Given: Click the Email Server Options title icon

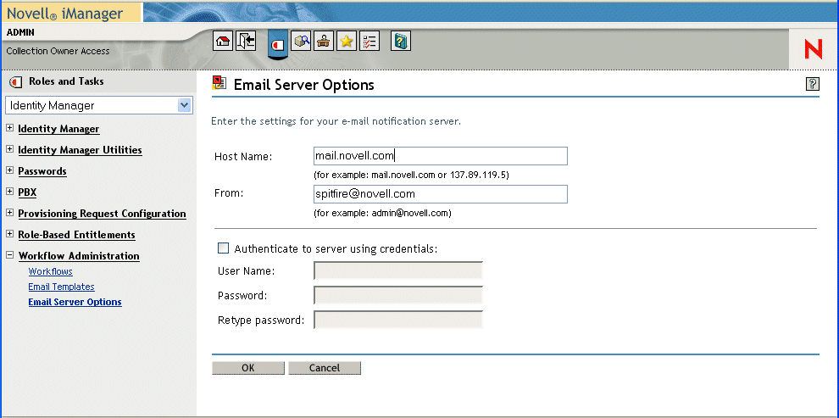Looking at the screenshot, I should [x=219, y=82].
